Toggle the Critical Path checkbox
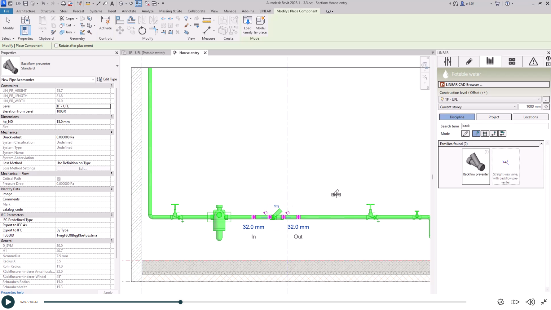 tap(59, 179)
